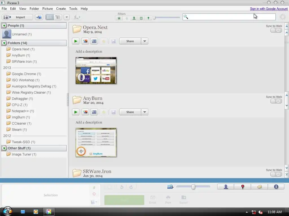Image resolution: width=289 pixels, height=216 pixels.
Task: Select the AnyBurn screenshot thumbnail
Action: pyautogui.click(x=96, y=143)
